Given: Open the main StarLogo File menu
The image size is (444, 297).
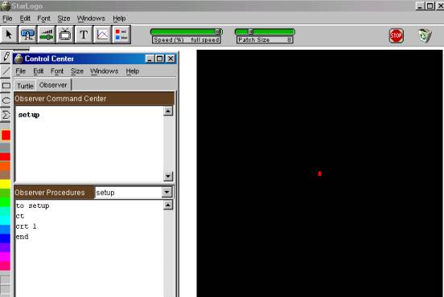Looking at the screenshot, I should pyautogui.click(x=7, y=18).
